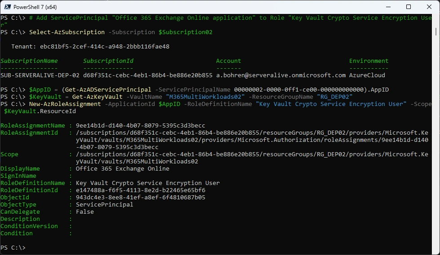The width and height of the screenshot is (440, 255).
Task: Click the PowerShell 7 title bar icon
Action: pos(8,7)
